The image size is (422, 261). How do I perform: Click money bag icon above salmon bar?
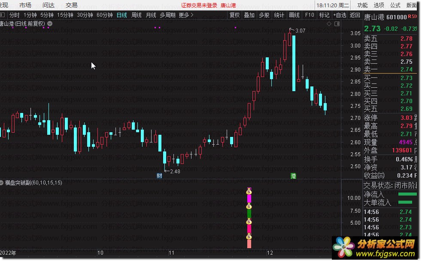249,237
